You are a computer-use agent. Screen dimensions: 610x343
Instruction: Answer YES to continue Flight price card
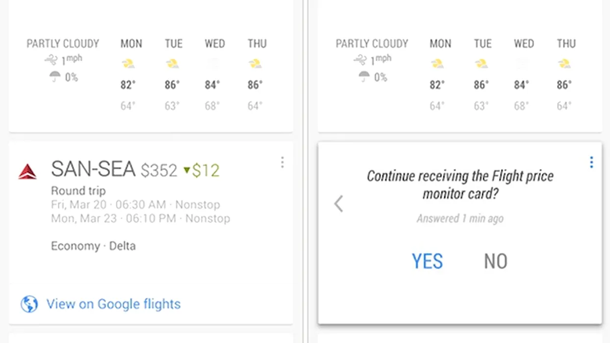[427, 262]
